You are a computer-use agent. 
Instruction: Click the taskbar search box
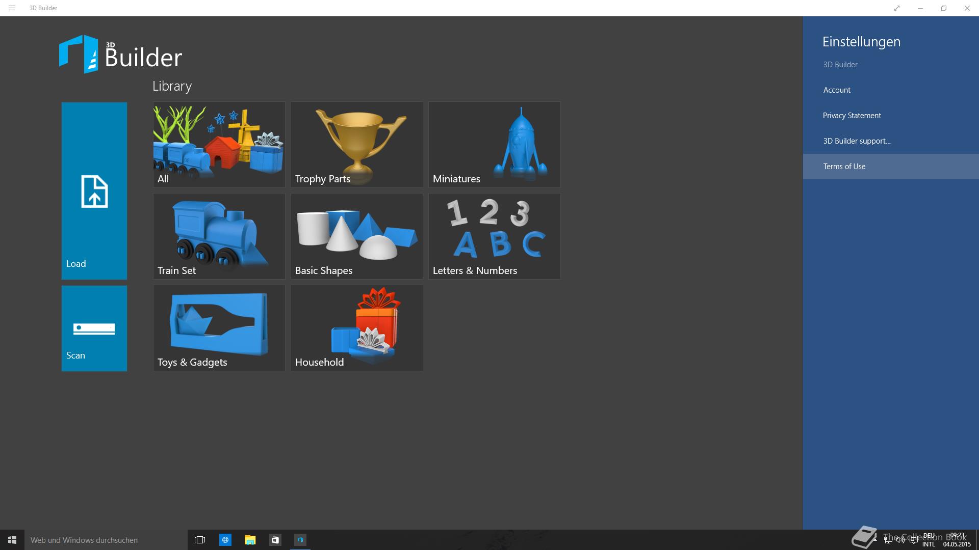[x=106, y=540]
